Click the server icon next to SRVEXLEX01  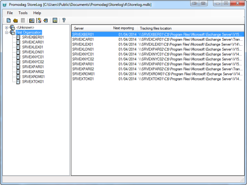pos(18,47)
